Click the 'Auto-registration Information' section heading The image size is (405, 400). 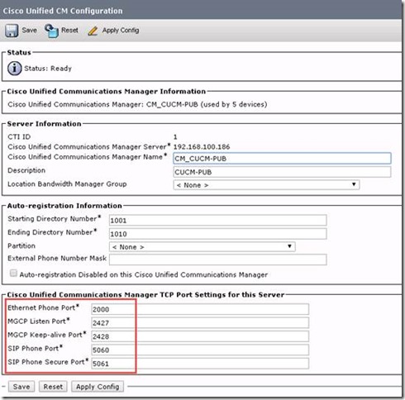[x=64, y=206]
